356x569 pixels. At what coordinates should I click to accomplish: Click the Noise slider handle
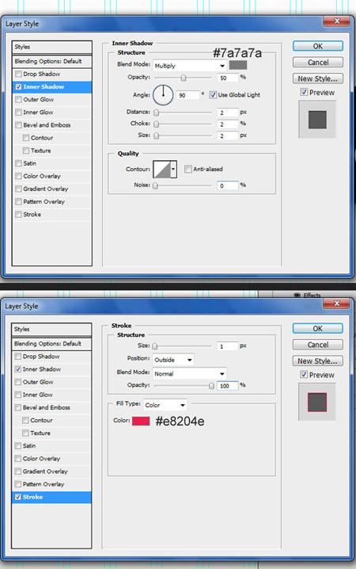pyautogui.click(x=155, y=185)
